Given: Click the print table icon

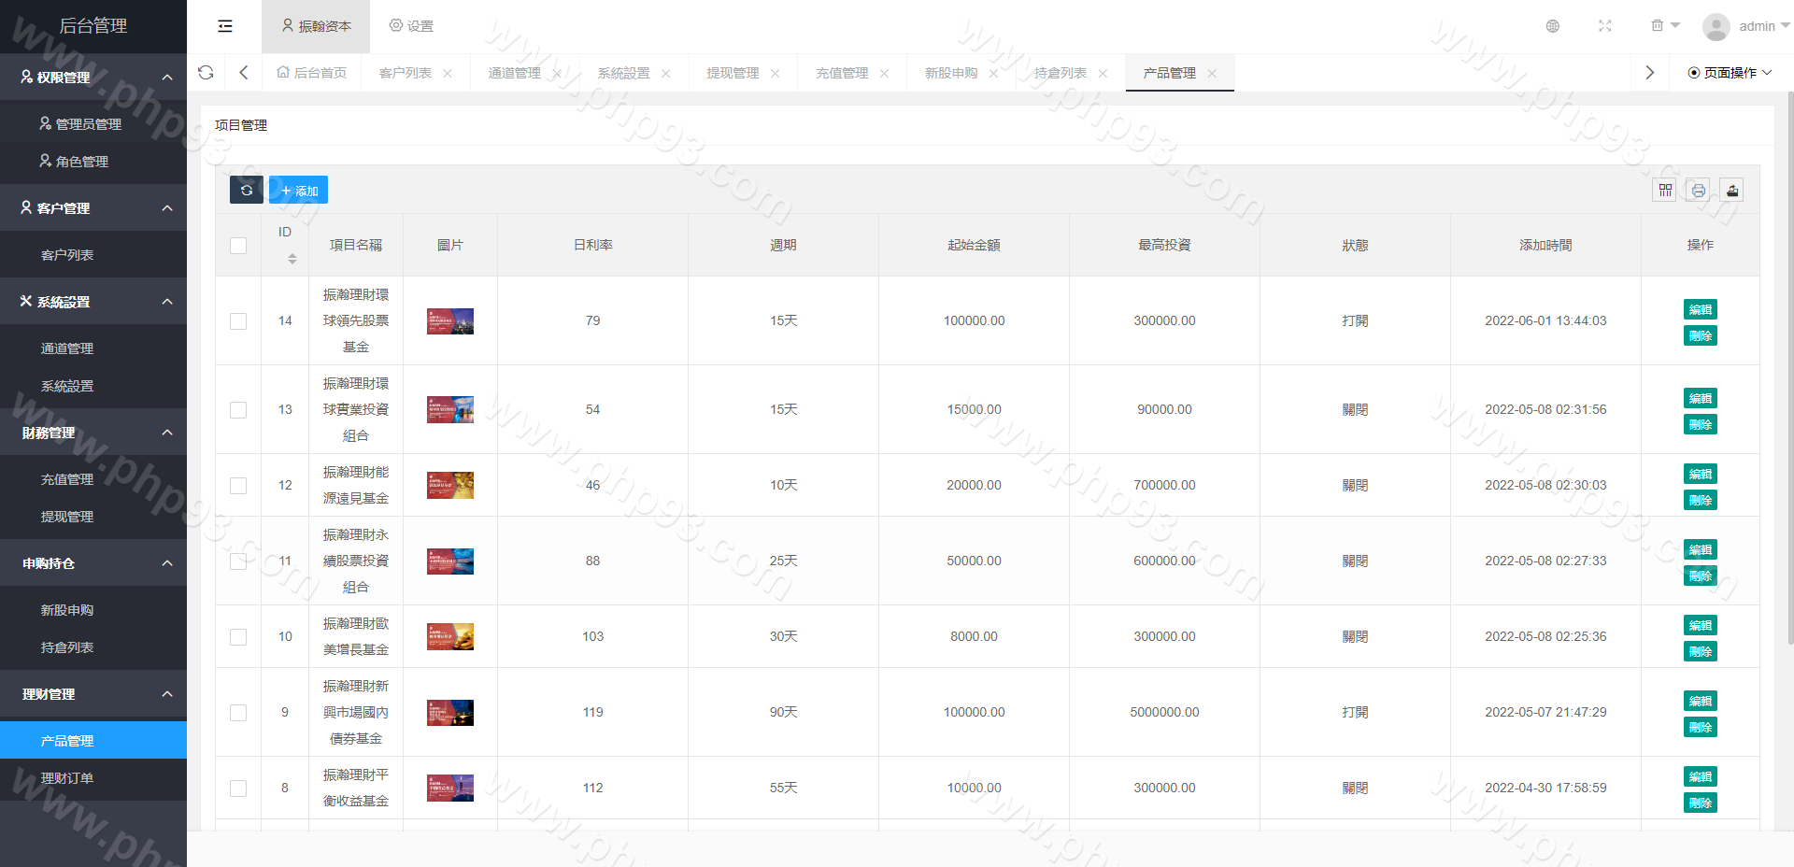Looking at the screenshot, I should click(1699, 191).
